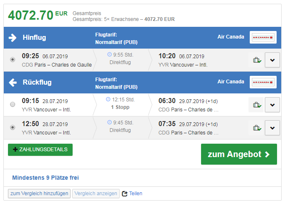Open the Zahlungsdetails section
This screenshot has height=204, width=285.
tap(40, 150)
